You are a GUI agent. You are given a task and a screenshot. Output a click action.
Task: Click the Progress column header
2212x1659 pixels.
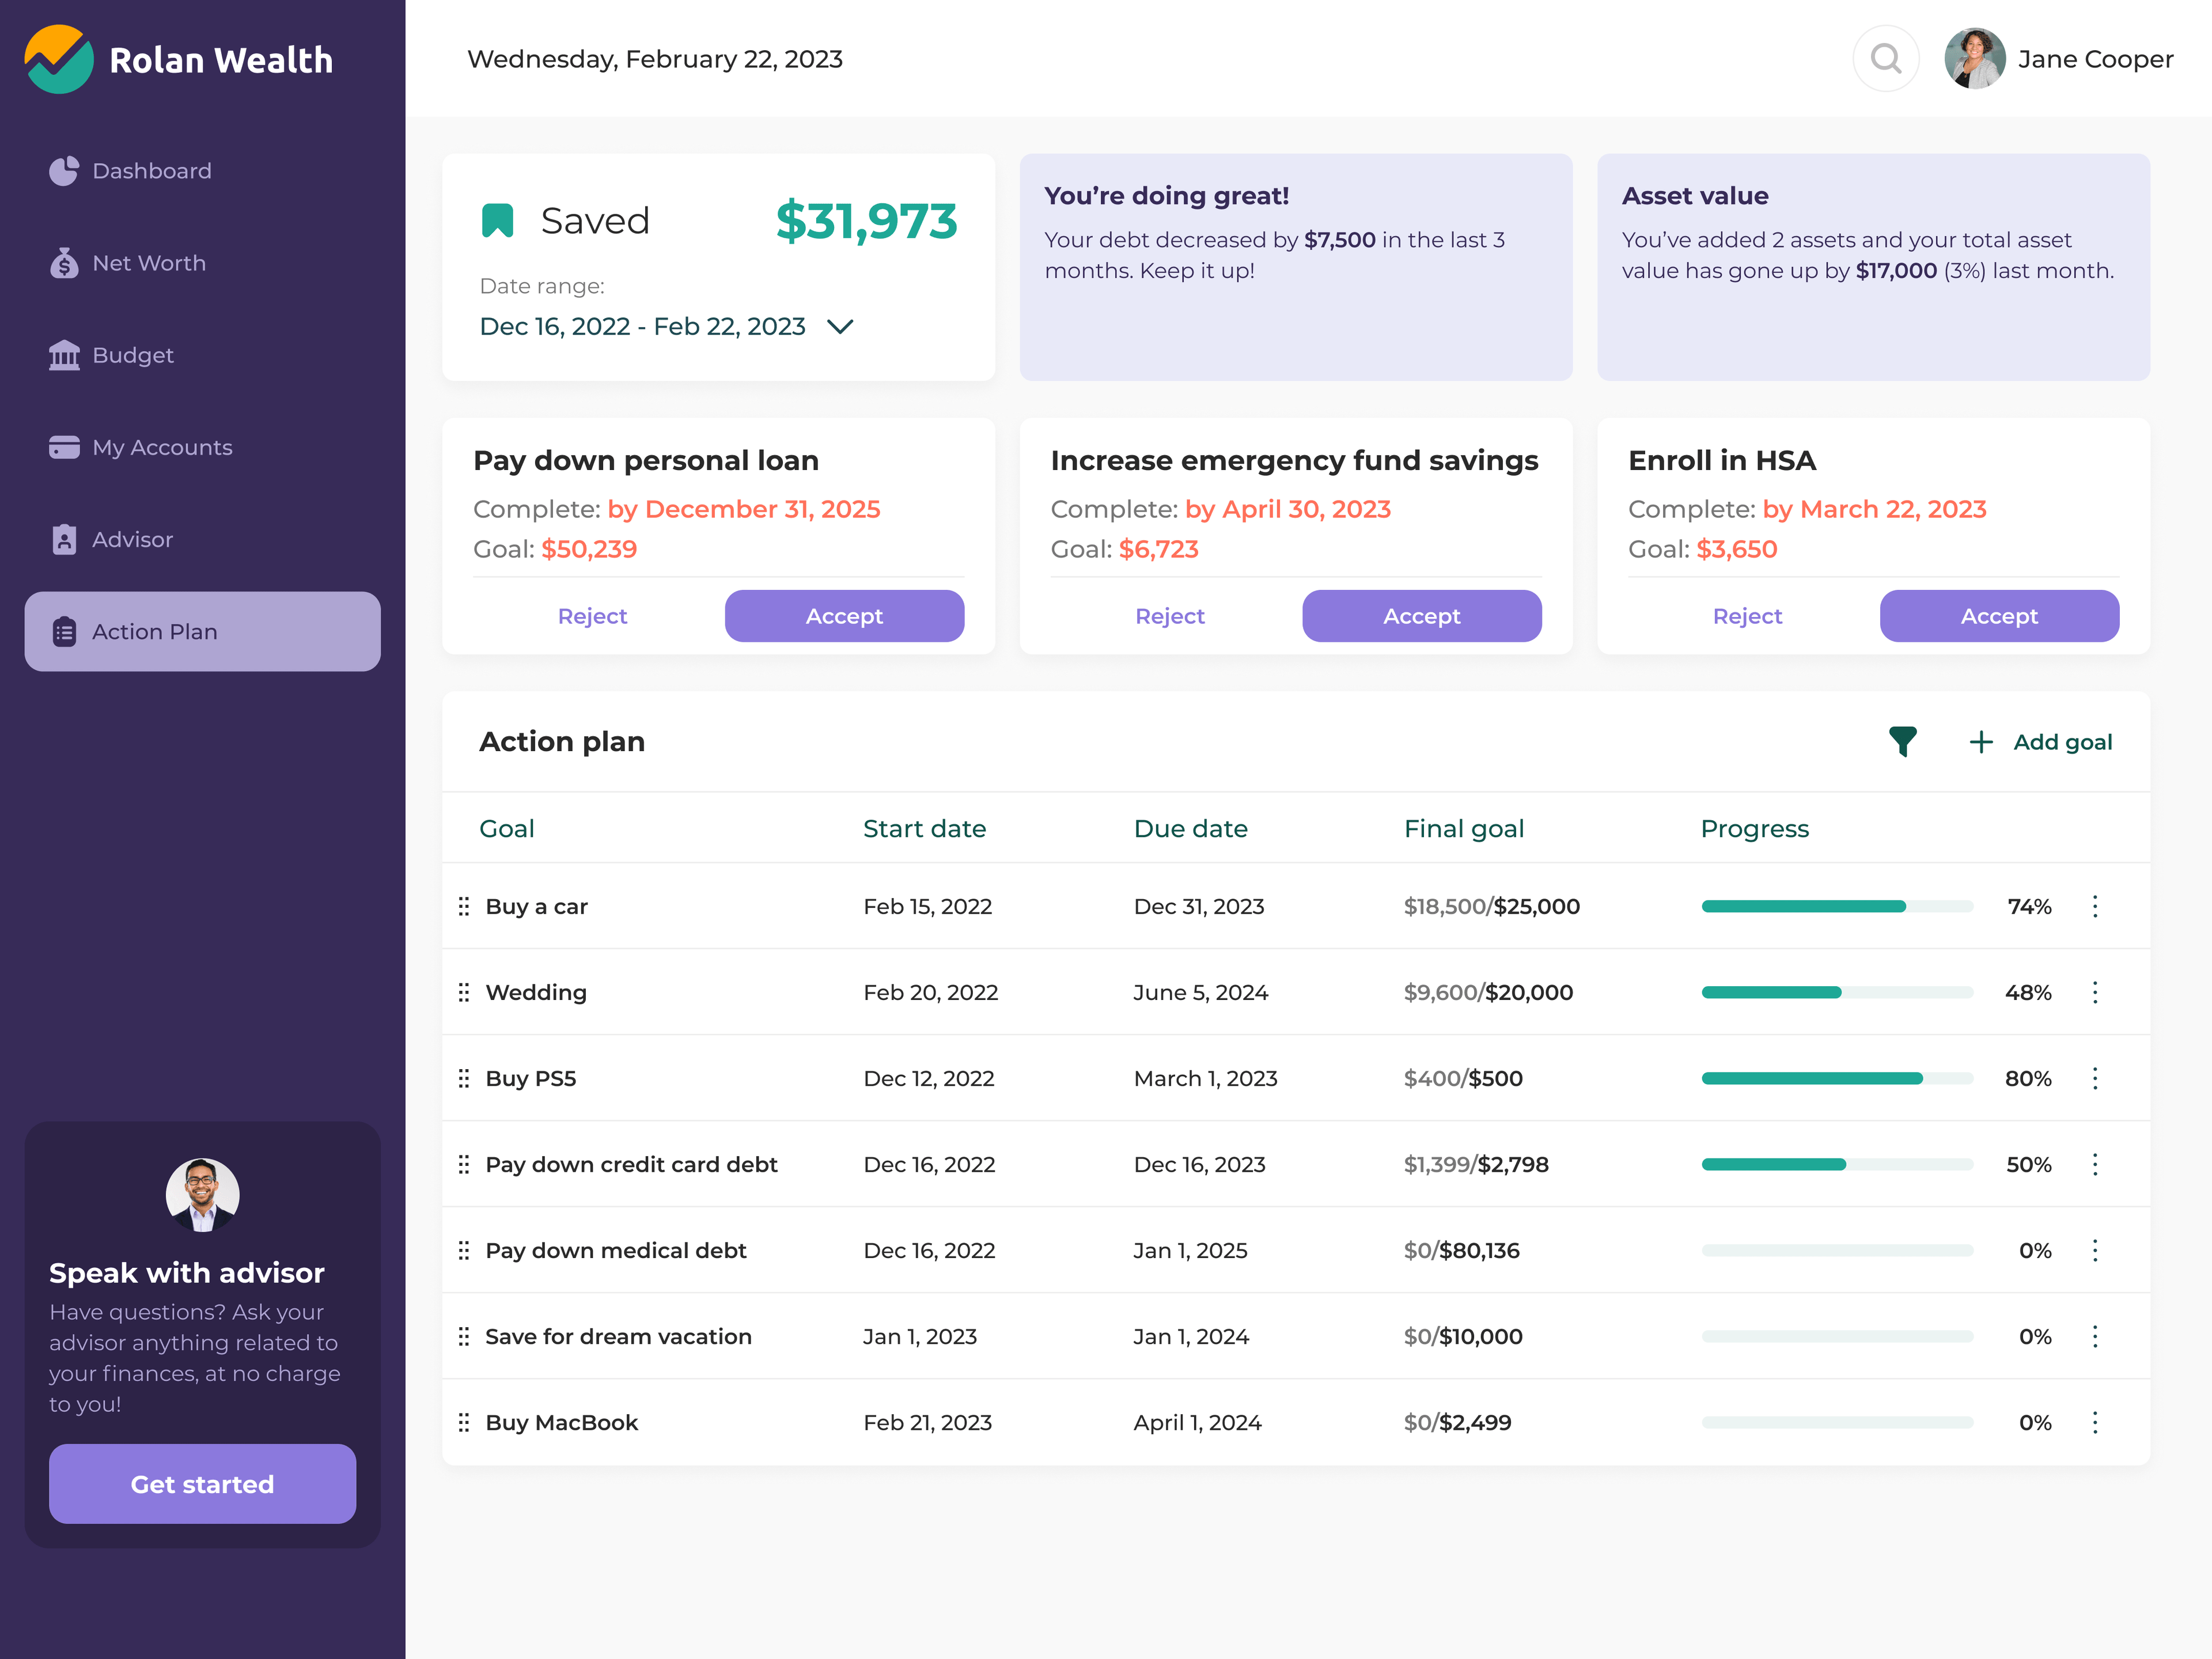click(1755, 829)
